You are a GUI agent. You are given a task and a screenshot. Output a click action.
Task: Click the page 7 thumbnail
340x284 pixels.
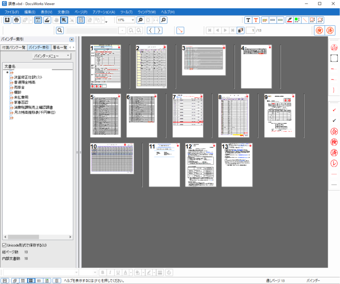click(x=188, y=115)
